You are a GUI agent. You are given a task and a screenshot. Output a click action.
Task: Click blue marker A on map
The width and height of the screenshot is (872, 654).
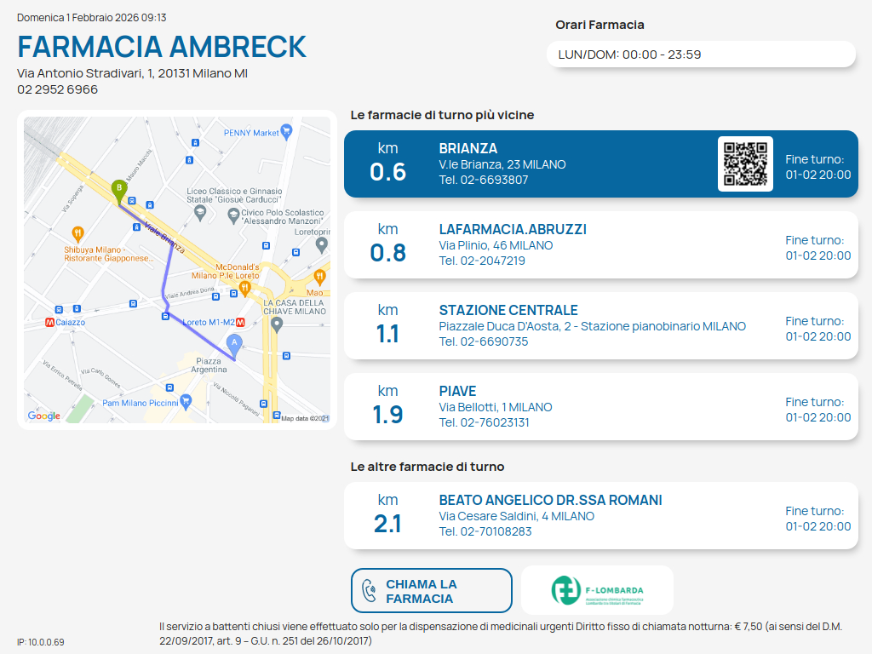tap(235, 342)
